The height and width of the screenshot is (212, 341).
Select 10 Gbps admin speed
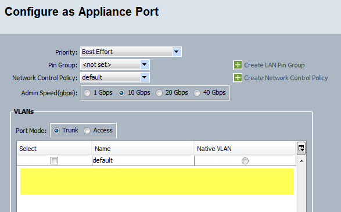pyautogui.click(x=121, y=93)
